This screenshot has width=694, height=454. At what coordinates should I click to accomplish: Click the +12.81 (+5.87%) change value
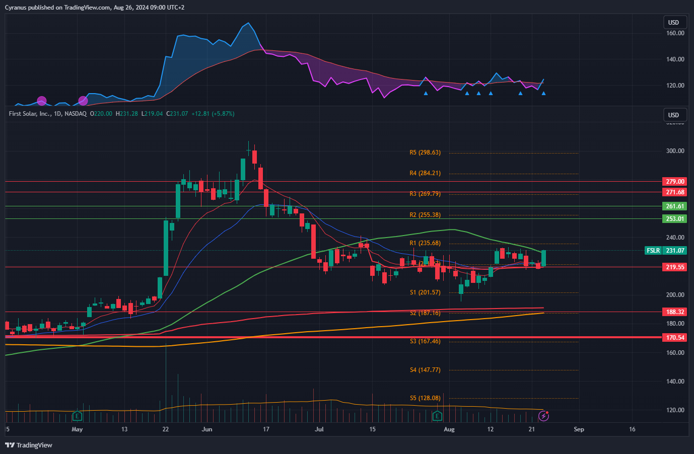click(x=213, y=114)
